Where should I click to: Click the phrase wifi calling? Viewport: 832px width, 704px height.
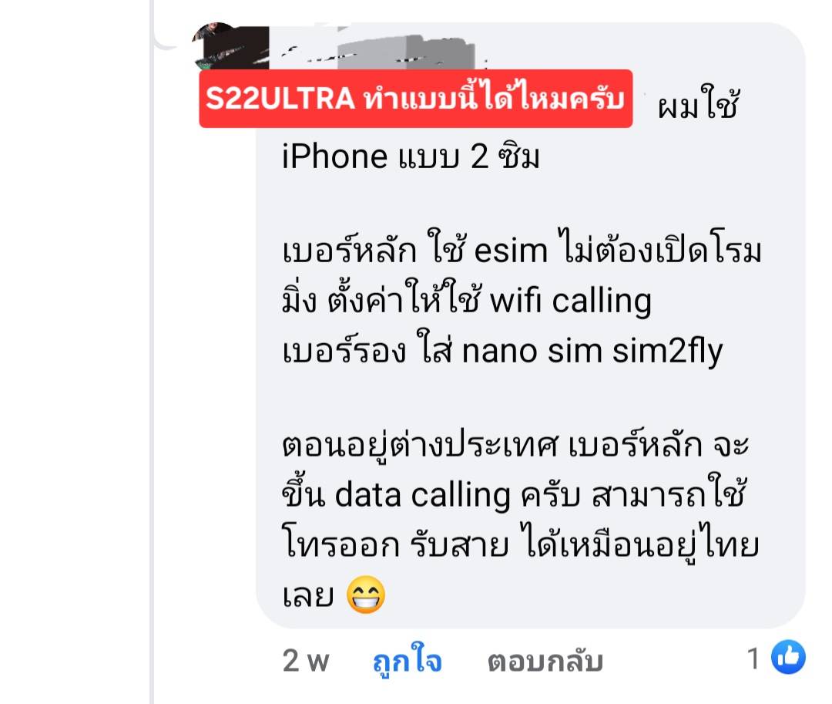(x=570, y=301)
